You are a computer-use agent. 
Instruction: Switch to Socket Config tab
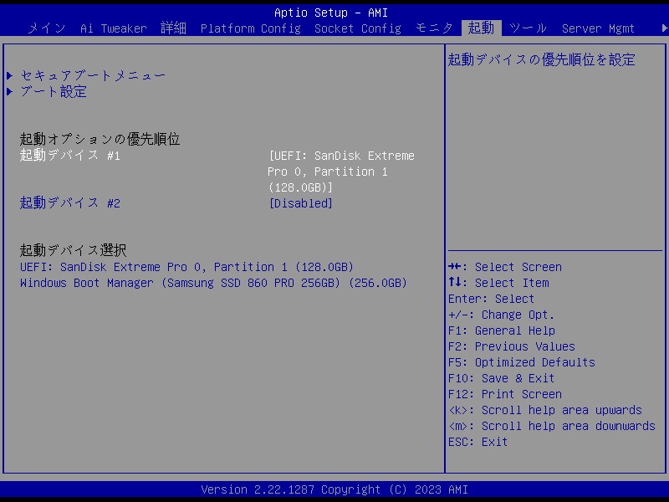click(x=358, y=28)
